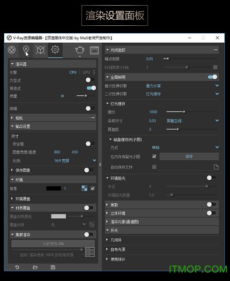Toggle the 焦散 caustics switch
This screenshot has width=230, height=281.
coord(211,204)
